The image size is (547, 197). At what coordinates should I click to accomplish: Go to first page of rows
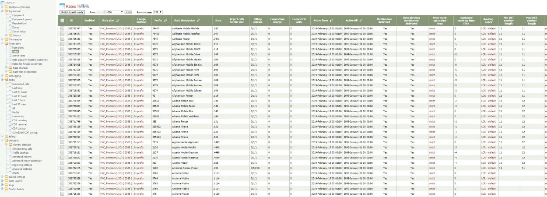point(98,12)
